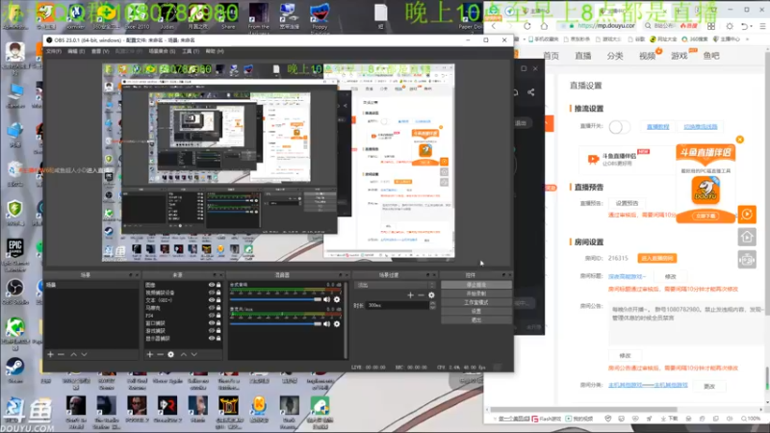Image resolution: width=770 pixels, height=433 pixels.
Task: Switch to the Douyu 视频 tab
Action: [647, 56]
